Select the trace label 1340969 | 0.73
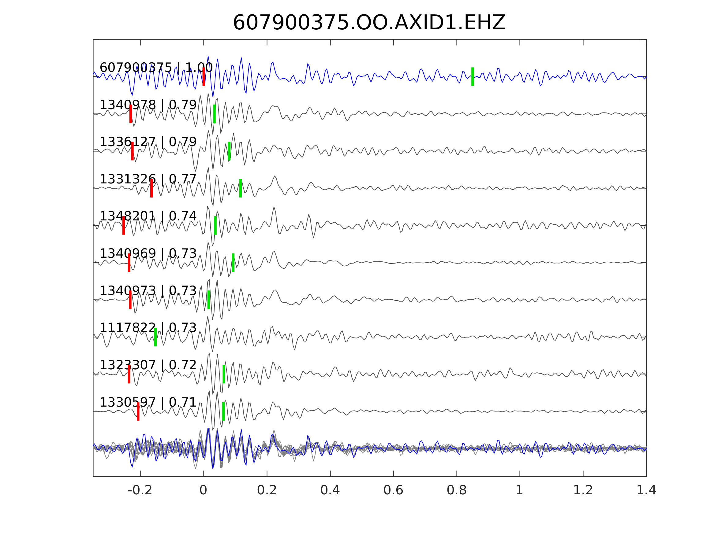Screen dimensions: 714x535 click(148, 253)
